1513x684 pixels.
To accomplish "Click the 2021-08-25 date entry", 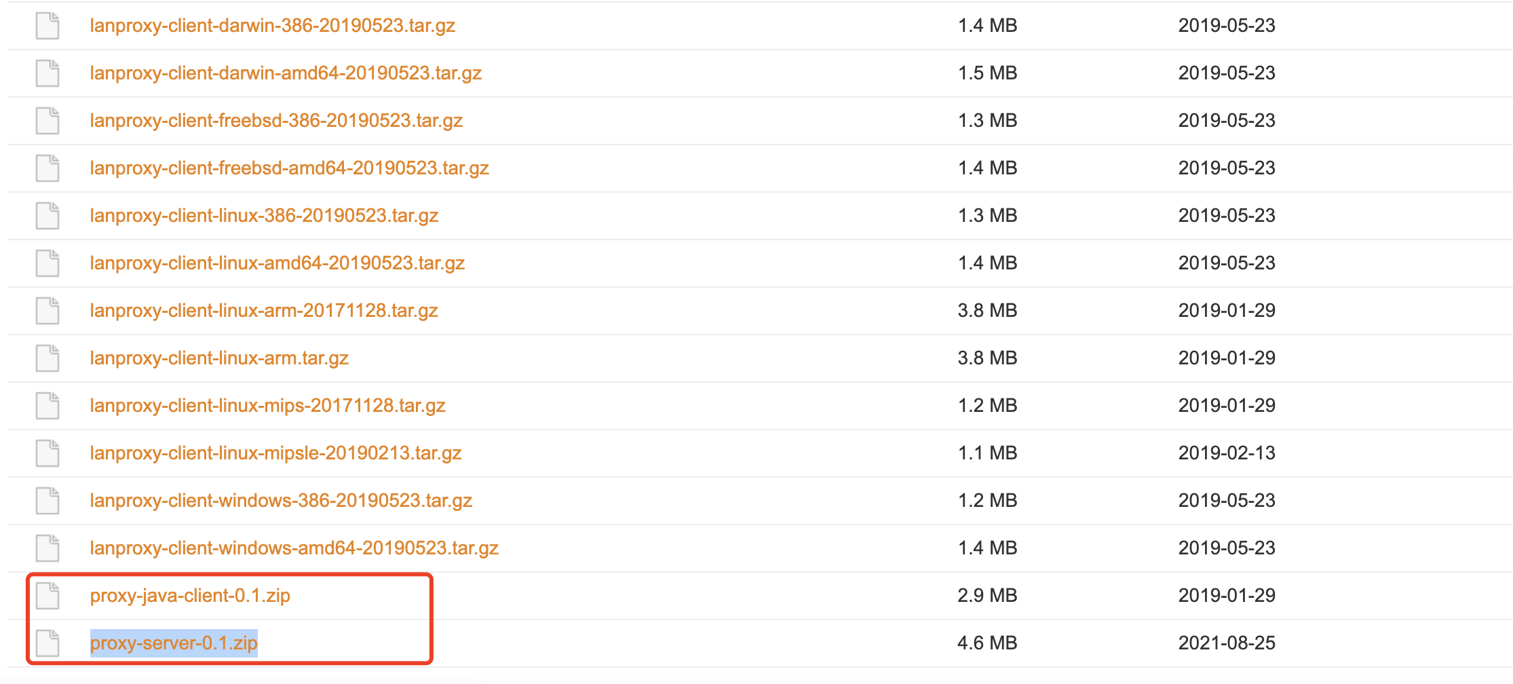I will [1227, 643].
